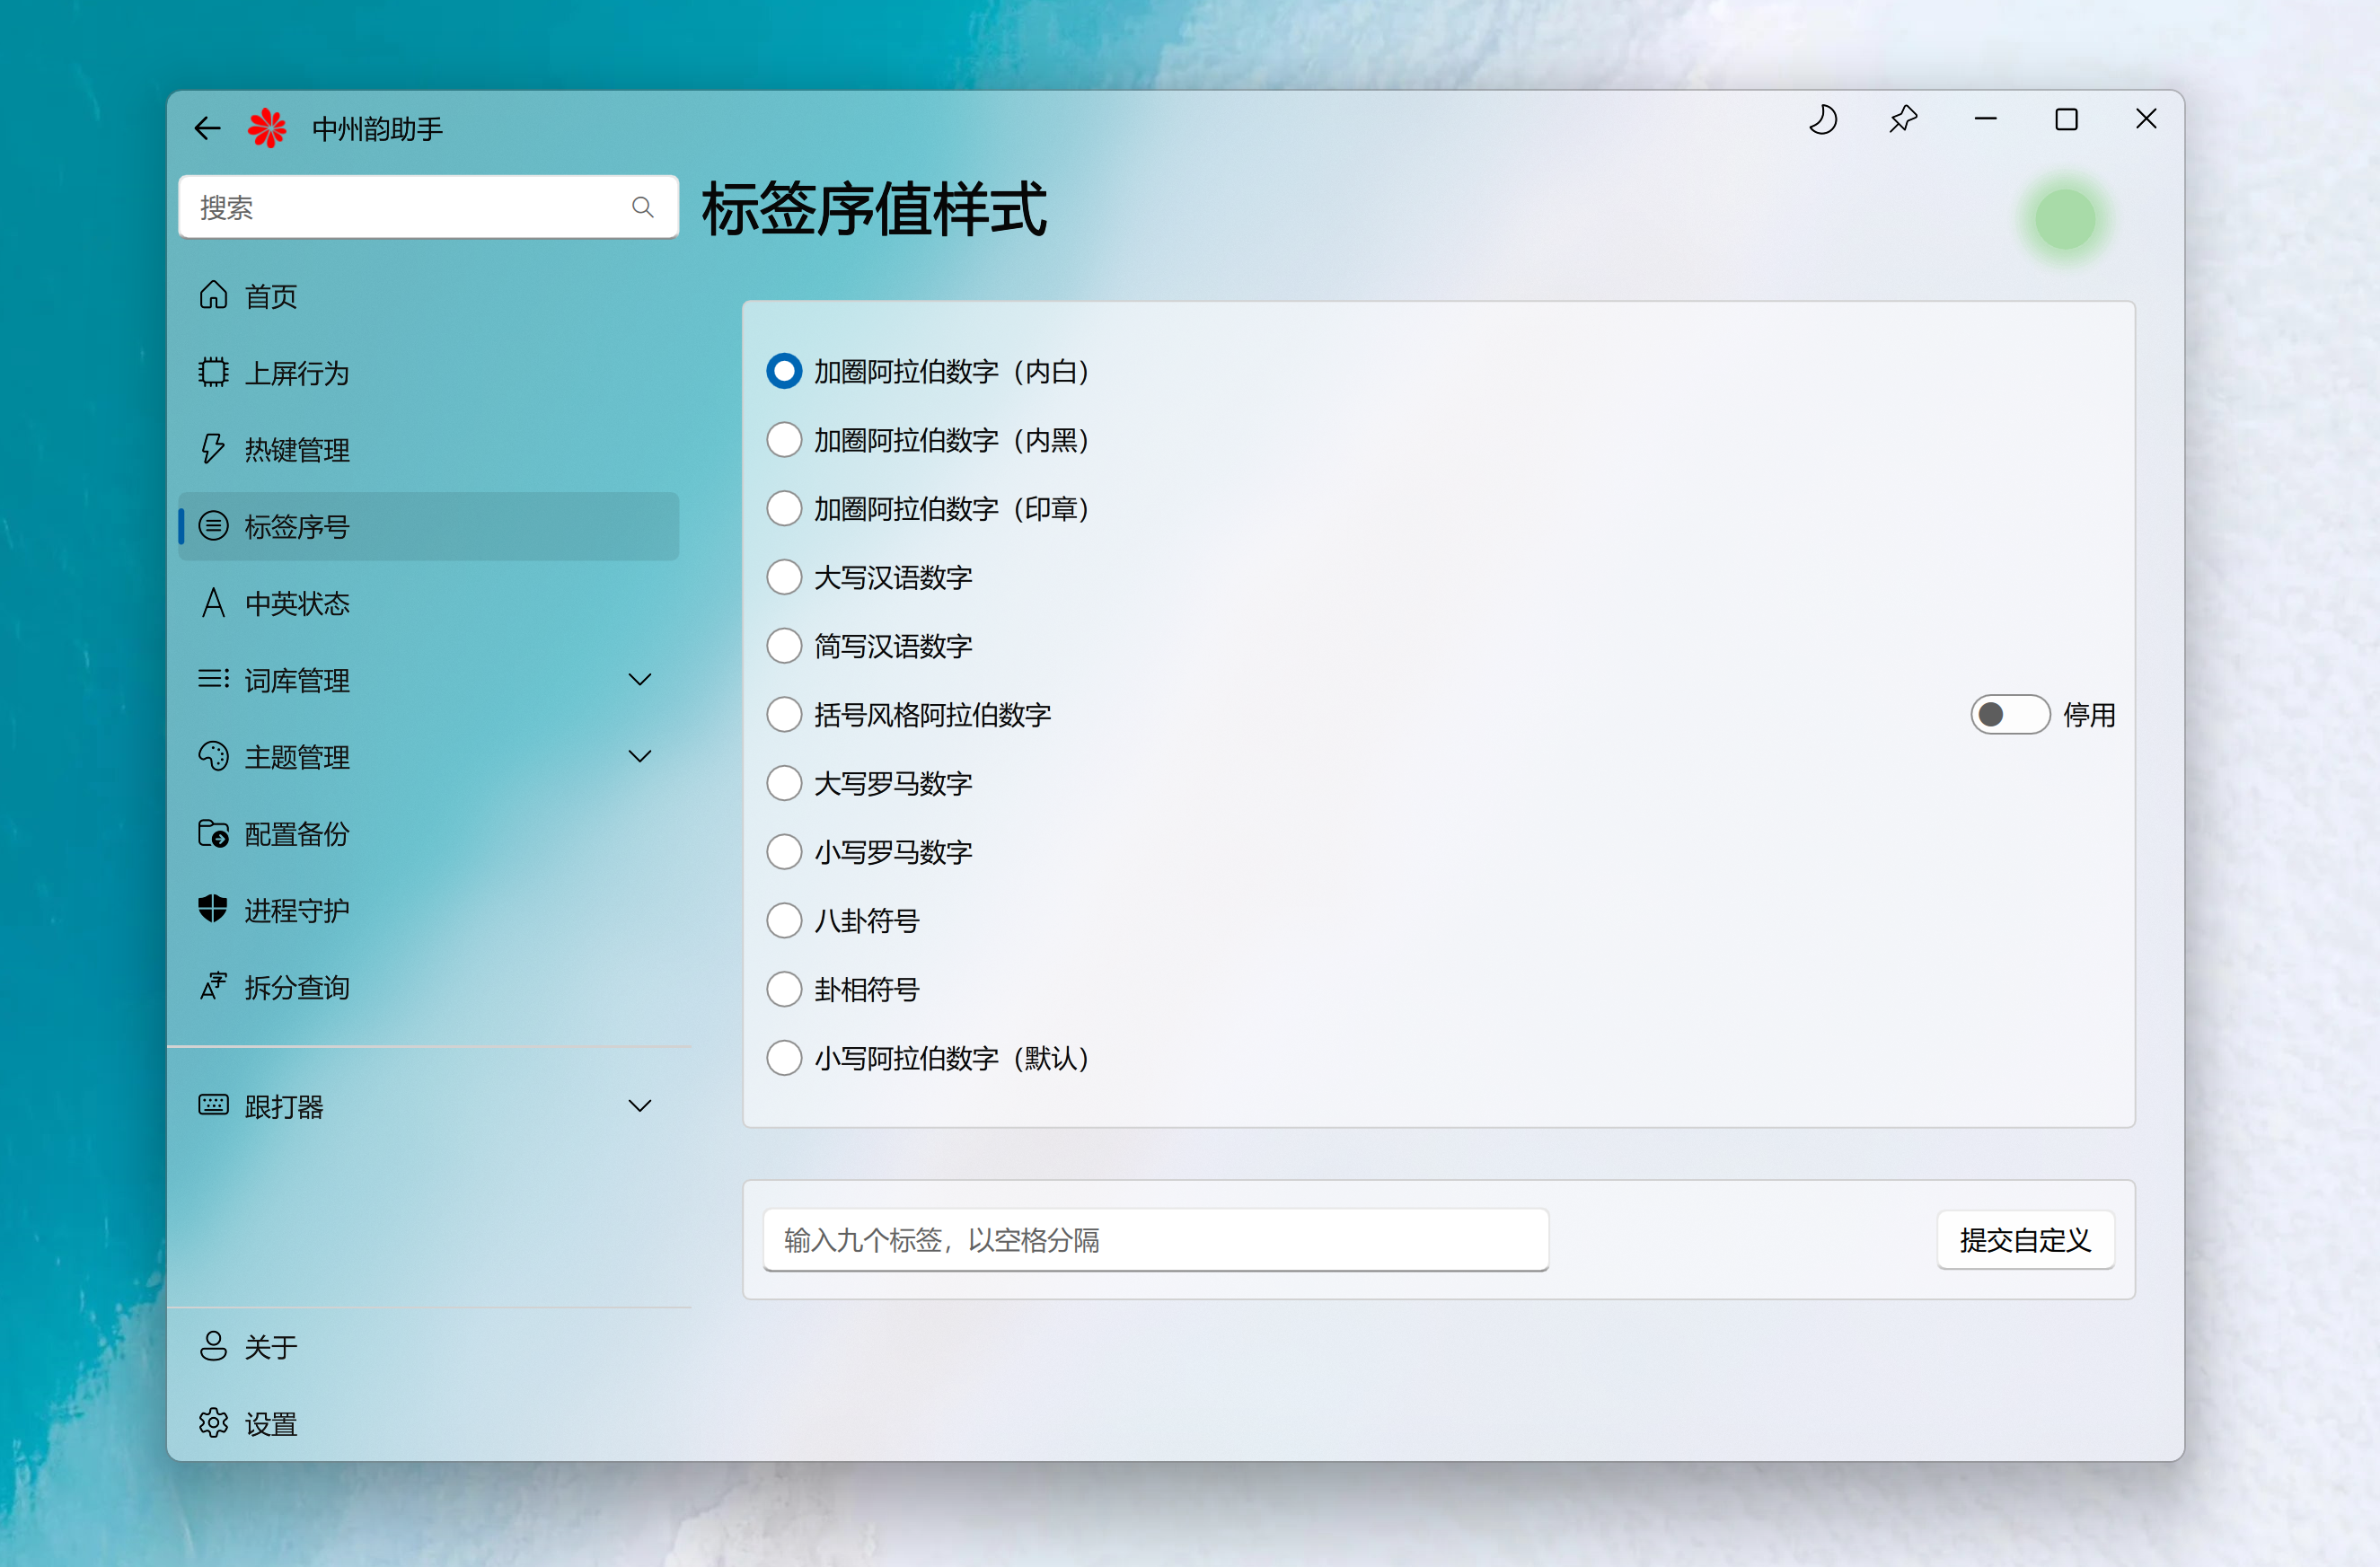Choose the 八卦符号 radio option

784,920
